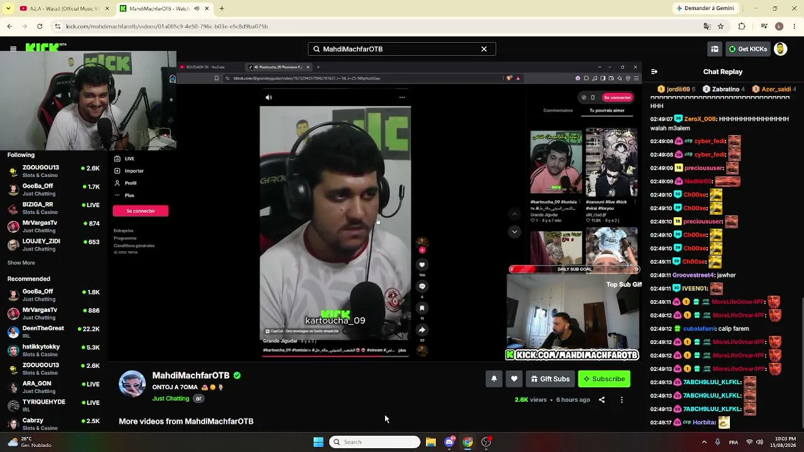804x452 pixels.
Task: Click the Get KICKs button
Action: pos(748,49)
